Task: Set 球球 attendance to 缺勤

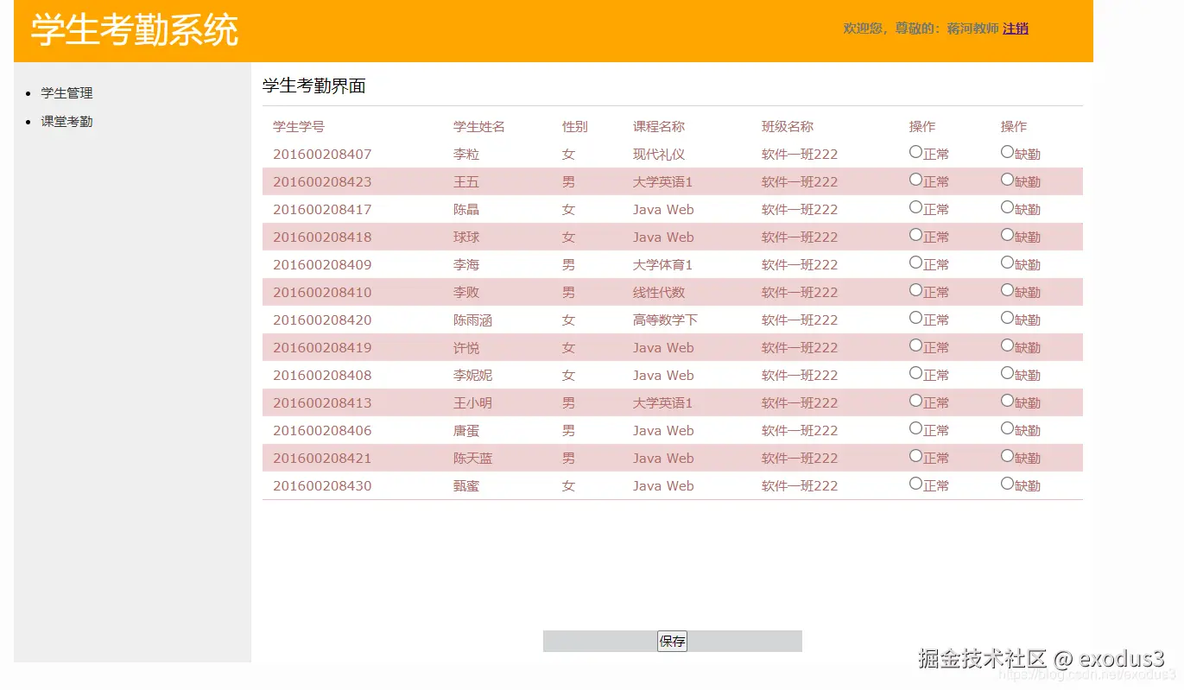Action: coord(1007,235)
